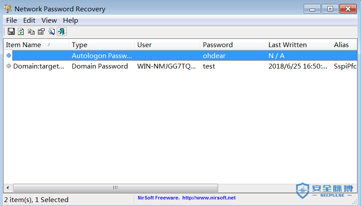
Task: Click the Copy Selected Items icon
Action: click(31, 31)
